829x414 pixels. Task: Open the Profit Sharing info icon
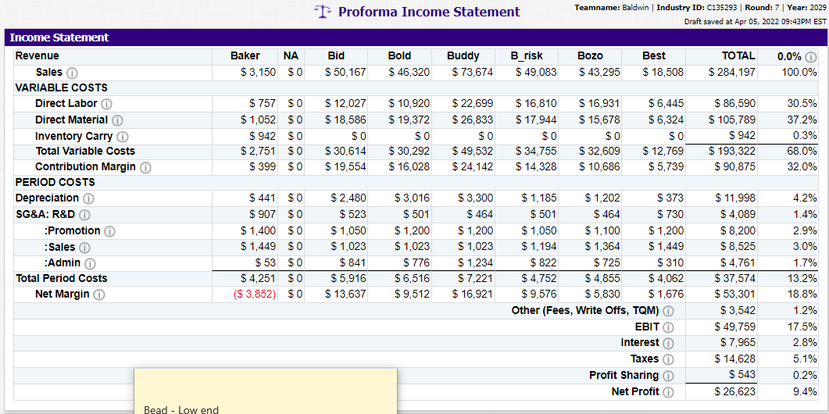pos(668,376)
